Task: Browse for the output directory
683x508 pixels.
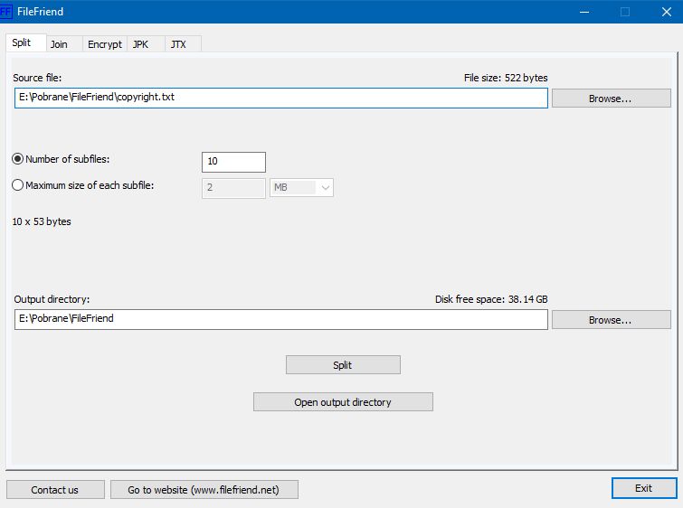Action: tap(612, 320)
